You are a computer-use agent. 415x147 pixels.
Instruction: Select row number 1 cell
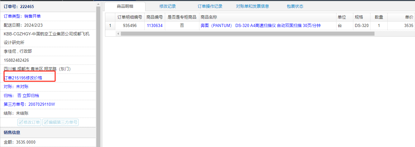click(x=110, y=26)
